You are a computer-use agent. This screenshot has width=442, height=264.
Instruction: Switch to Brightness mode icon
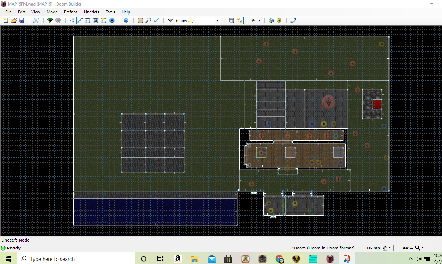[96, 20]
